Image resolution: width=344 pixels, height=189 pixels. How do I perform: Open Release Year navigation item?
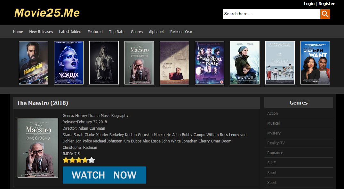pyautogui.click(x=181, y=32)
